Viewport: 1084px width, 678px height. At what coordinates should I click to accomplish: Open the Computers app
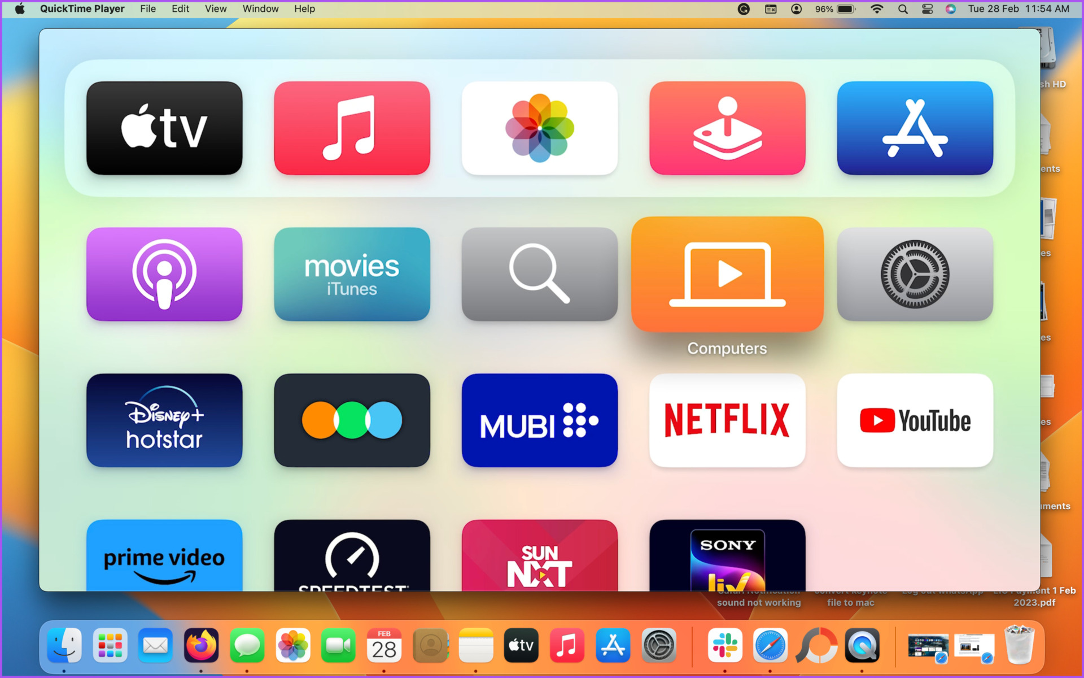727,275
